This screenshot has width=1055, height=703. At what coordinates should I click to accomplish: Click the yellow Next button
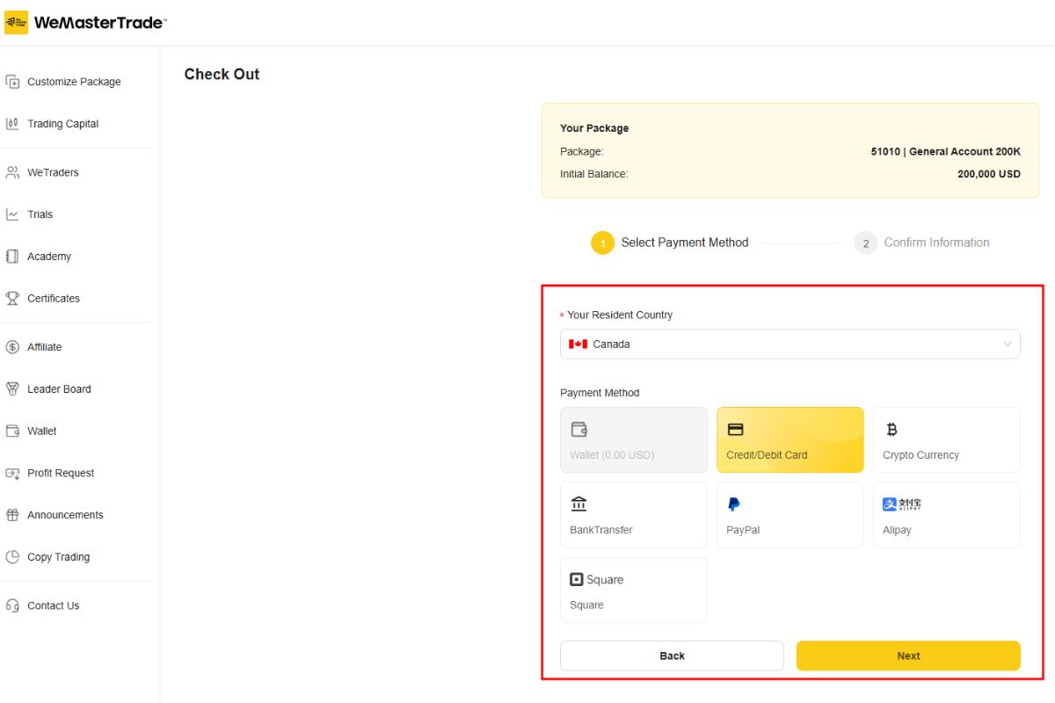tap(908, 656)
